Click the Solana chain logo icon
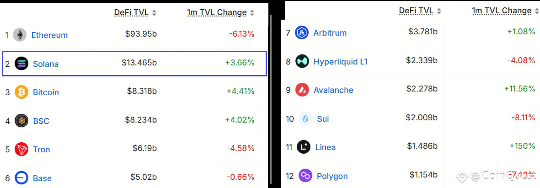The width and height of the screenshot is (540, 188). [x=21, y=64]
